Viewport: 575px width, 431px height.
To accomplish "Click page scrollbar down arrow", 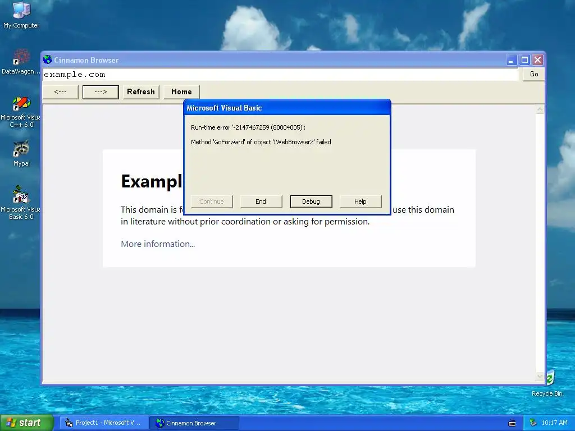I will click(x=540, y=377).
